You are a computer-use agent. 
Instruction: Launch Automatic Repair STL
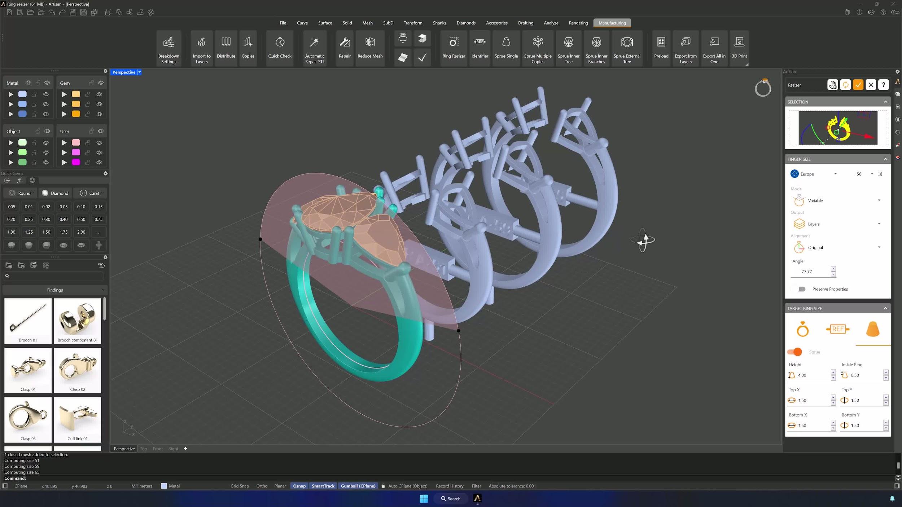click(x=315, y=49)
